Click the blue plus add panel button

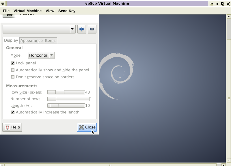(x=82, y=29)
